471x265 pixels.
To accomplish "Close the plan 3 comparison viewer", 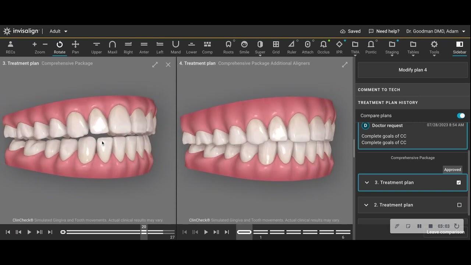I will click(x=168, y=64).
